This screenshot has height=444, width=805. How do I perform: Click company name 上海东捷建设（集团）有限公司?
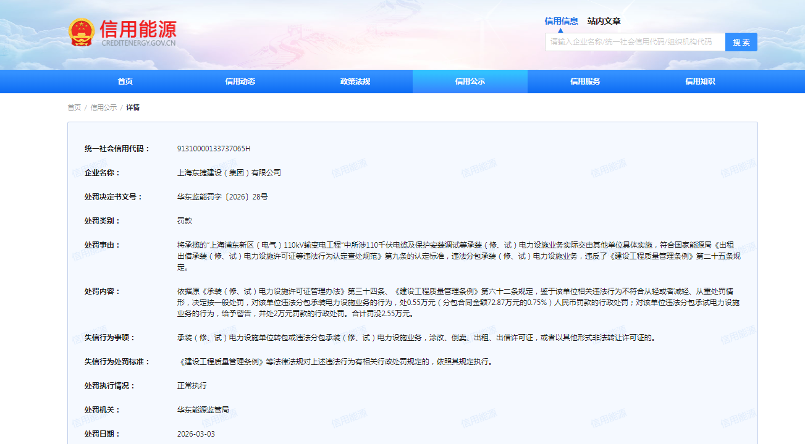point(229,173)
